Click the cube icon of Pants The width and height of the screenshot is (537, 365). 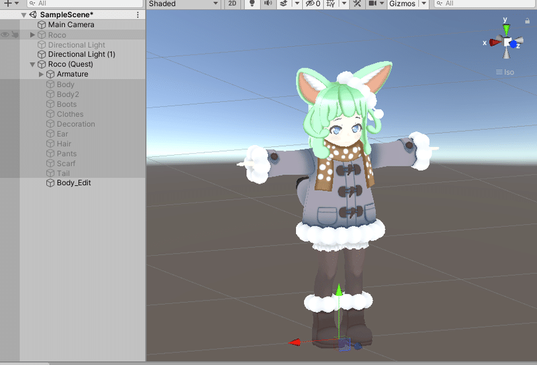[50, 154]
